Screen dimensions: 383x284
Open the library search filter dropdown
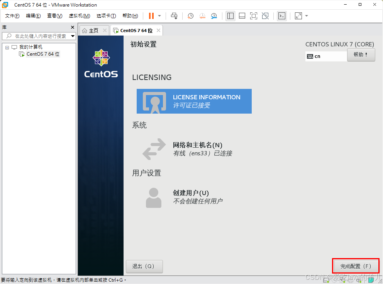coord(73,36)
